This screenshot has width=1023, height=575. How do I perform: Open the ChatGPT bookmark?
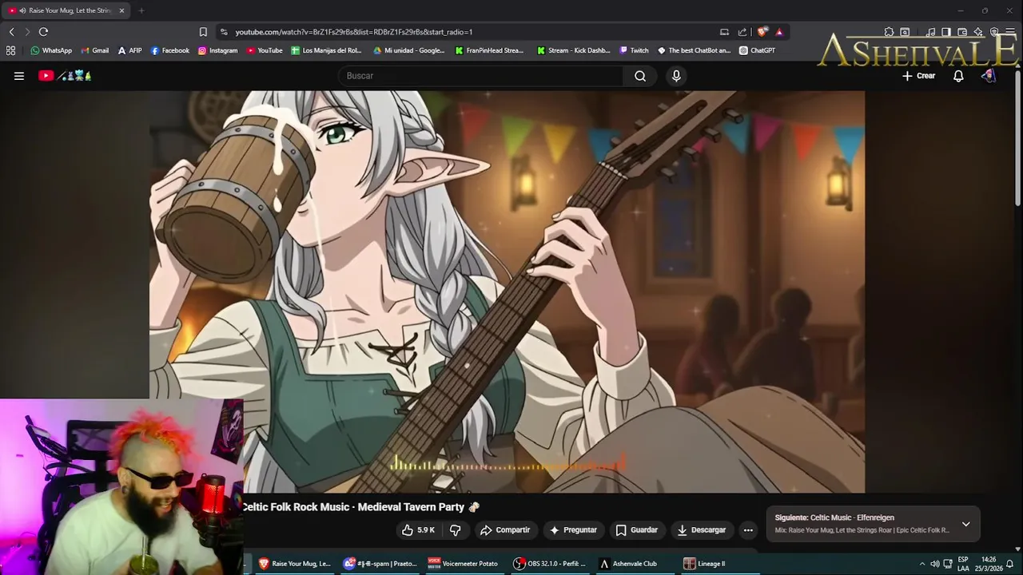coord(757,50)
